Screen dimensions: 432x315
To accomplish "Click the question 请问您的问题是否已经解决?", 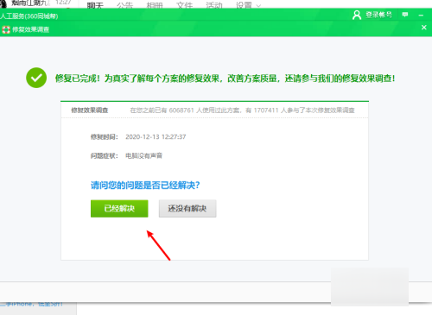I will (145, 186).
